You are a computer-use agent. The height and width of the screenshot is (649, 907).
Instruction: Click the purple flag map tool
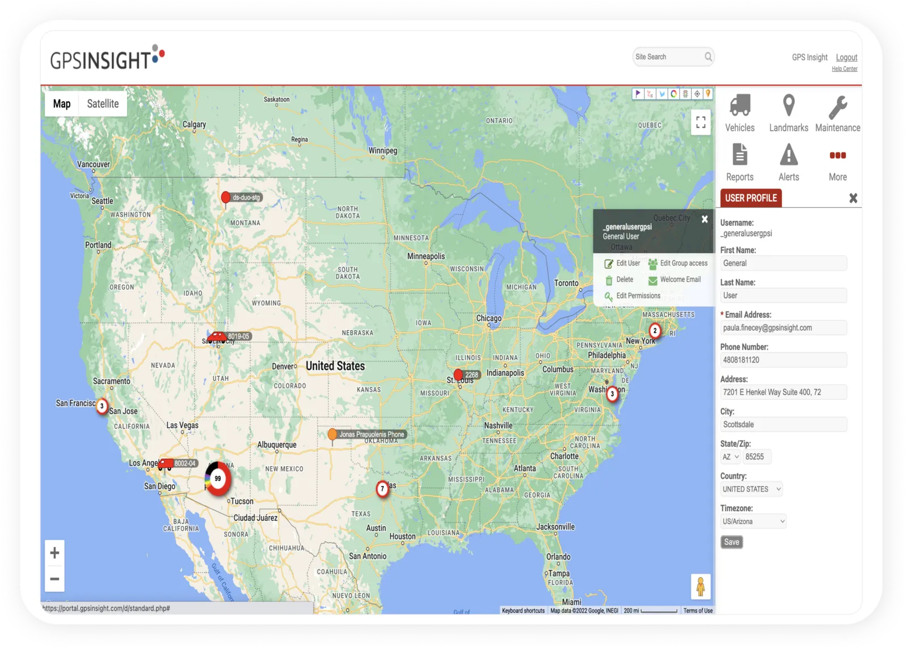pos(638,93)
